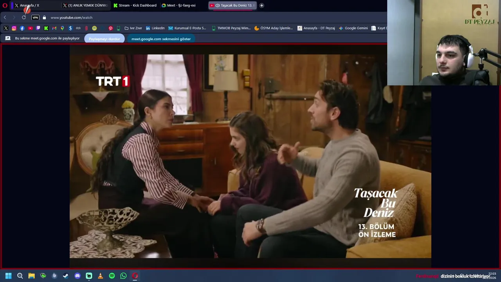This screenshot has width=501, height=282.
Task: Open the Gmail bookmark
Action: pos(54,28)
